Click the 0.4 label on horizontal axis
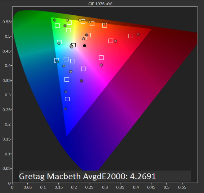The image size is (204, 193). pyautogui.click(x=136, y=187)
